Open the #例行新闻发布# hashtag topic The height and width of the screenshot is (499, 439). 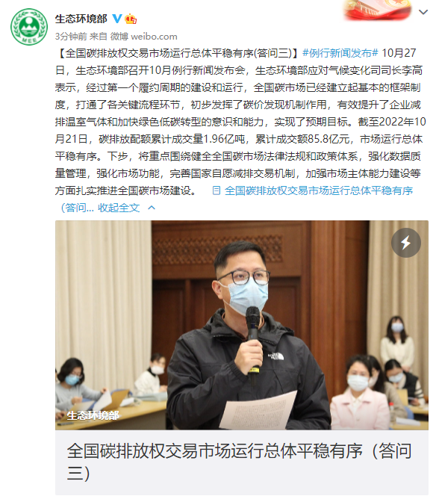(340, 53)
